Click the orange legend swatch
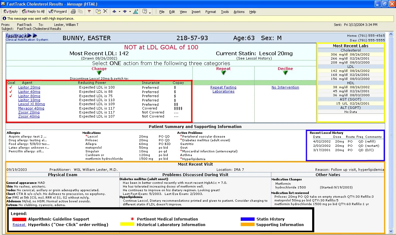This screenshot has height=235, width=396. 247,225
